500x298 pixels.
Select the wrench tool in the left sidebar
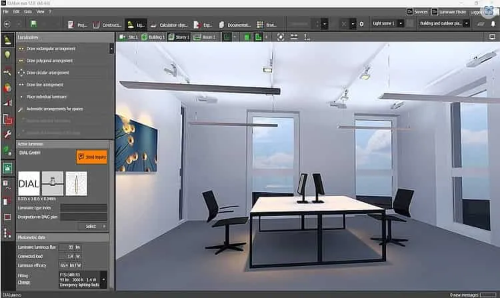(7, 135)
